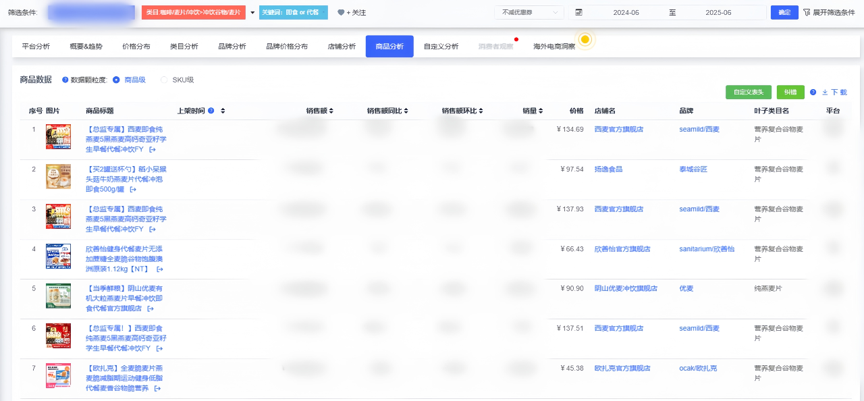Open 海外电商洞察 tab
Viewport: 864px width, 401px height.
coord(554,47)
